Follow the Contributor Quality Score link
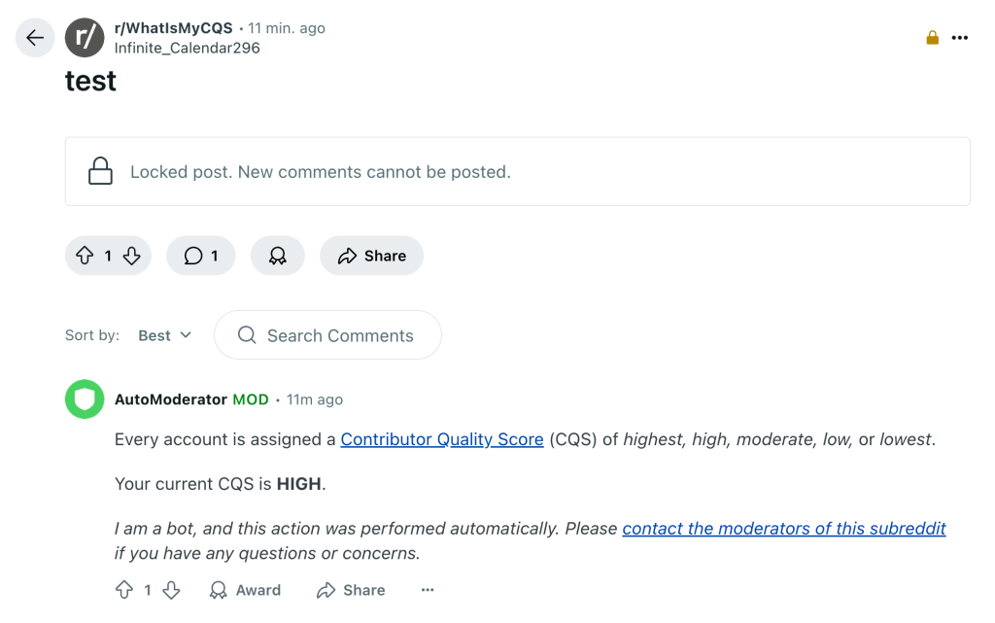The height and width of the screenshot is (623, 995). [441, 439]
